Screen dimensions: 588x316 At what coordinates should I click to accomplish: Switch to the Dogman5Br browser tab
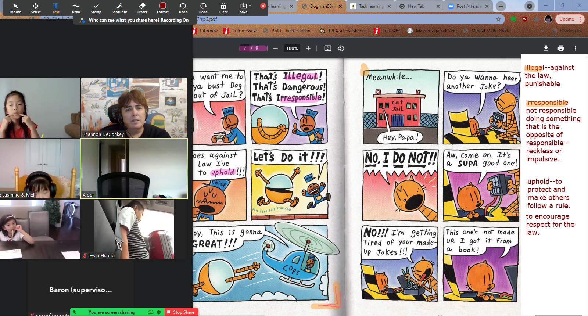[x=322, y=6]
